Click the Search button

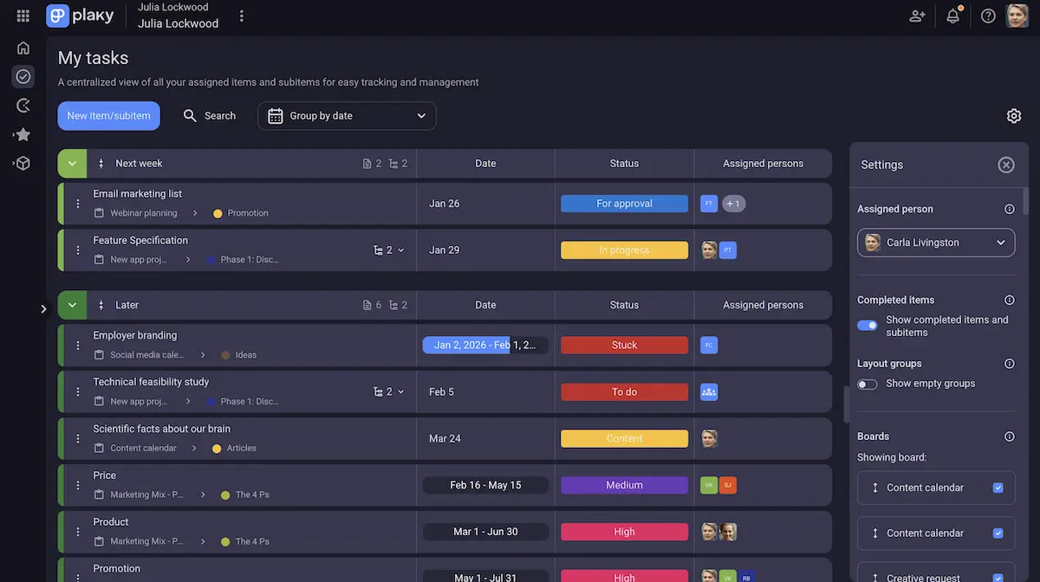[x=209, y=115]
